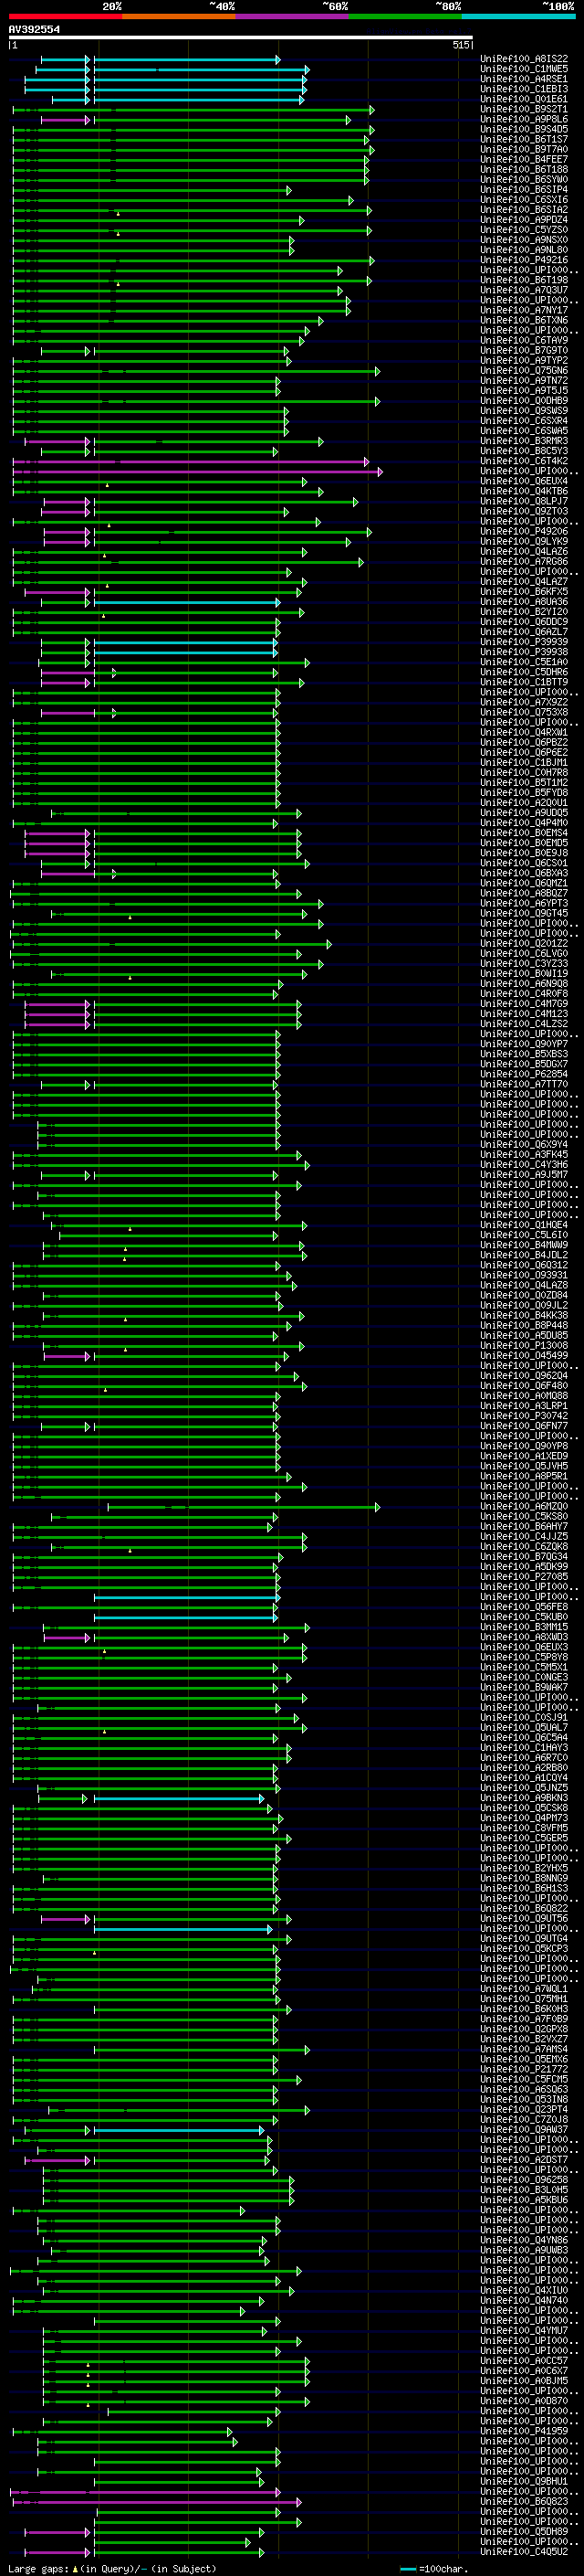This screenshot has width=584, height=2576.
Task: Select the UniRef100_Q75GN6 label
Action: (x=524, y=371)
